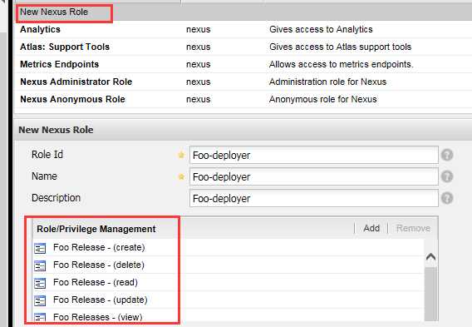Viewport: 472px width, 327px height.
Task: Select the Nexus Anonymous Role row
Action: [x=243, y=99]
